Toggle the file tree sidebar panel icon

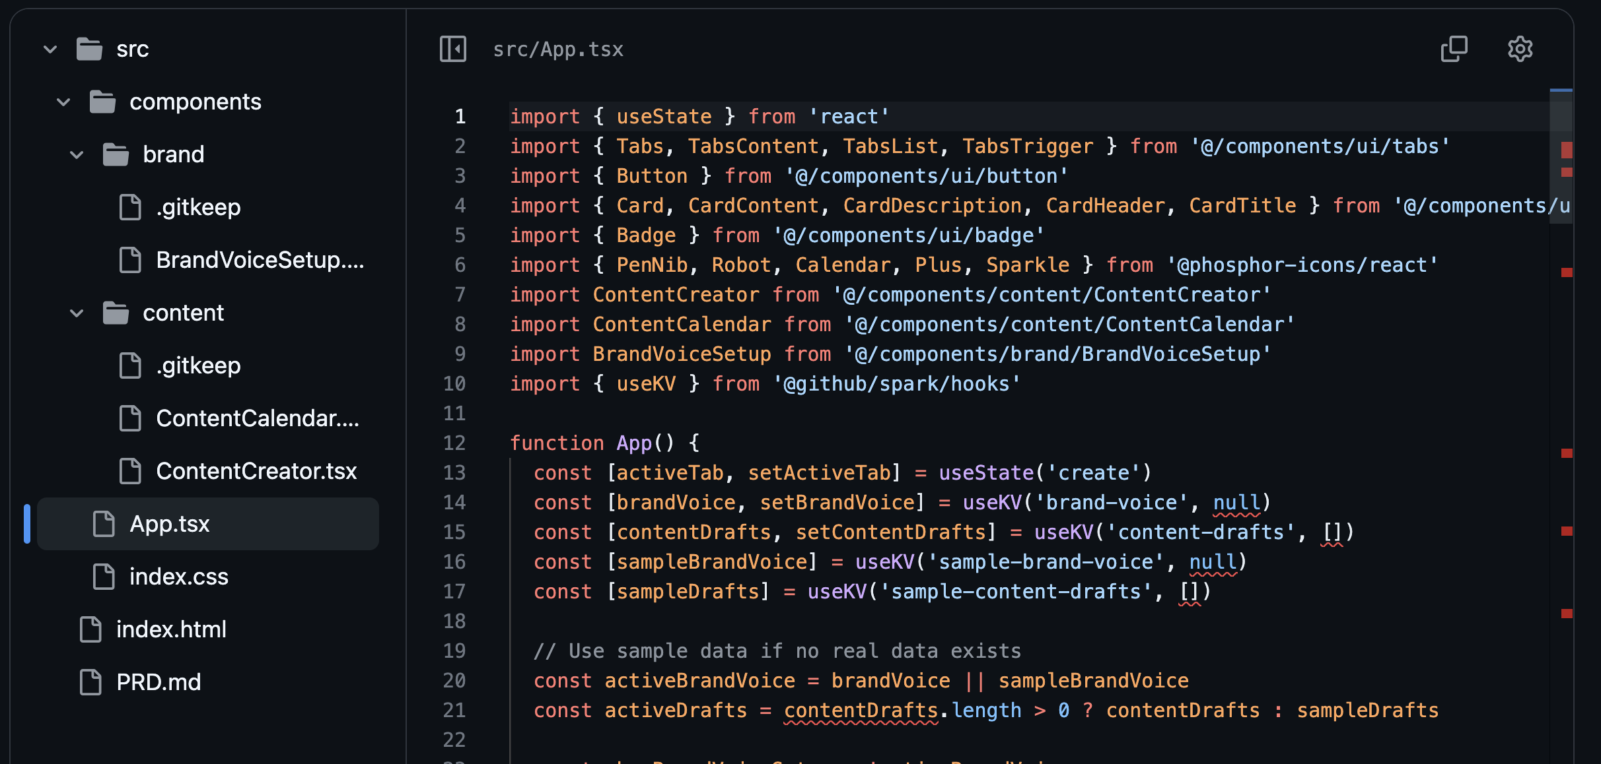453,49
